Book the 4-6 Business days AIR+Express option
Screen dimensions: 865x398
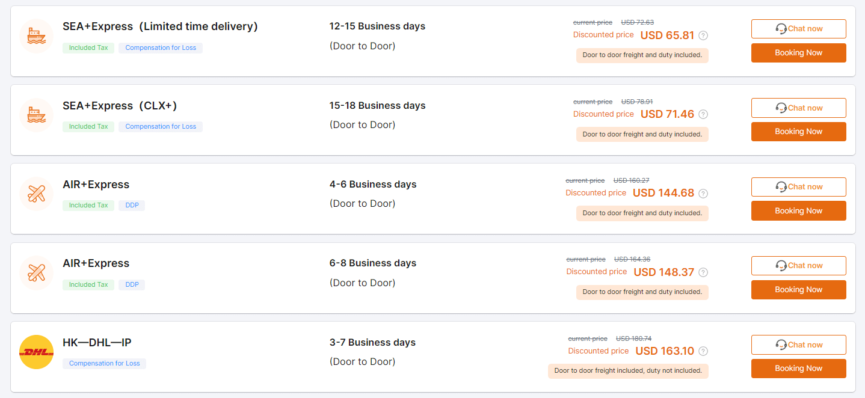pos(798,210)
